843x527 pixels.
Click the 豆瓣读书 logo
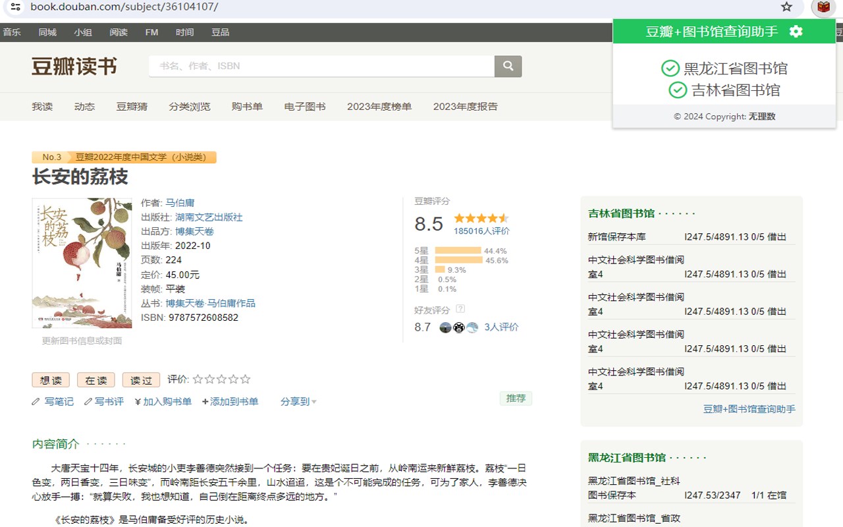click(x=74, y=67)
